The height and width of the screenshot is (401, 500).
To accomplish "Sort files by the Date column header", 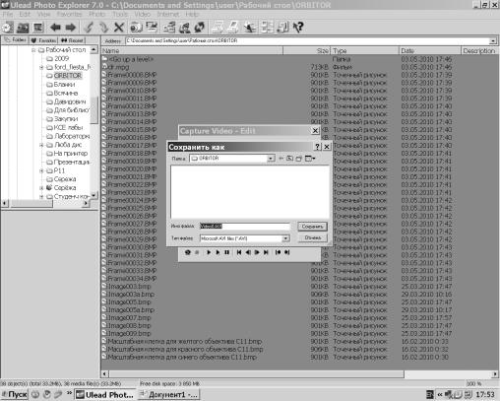I will 430,51.
